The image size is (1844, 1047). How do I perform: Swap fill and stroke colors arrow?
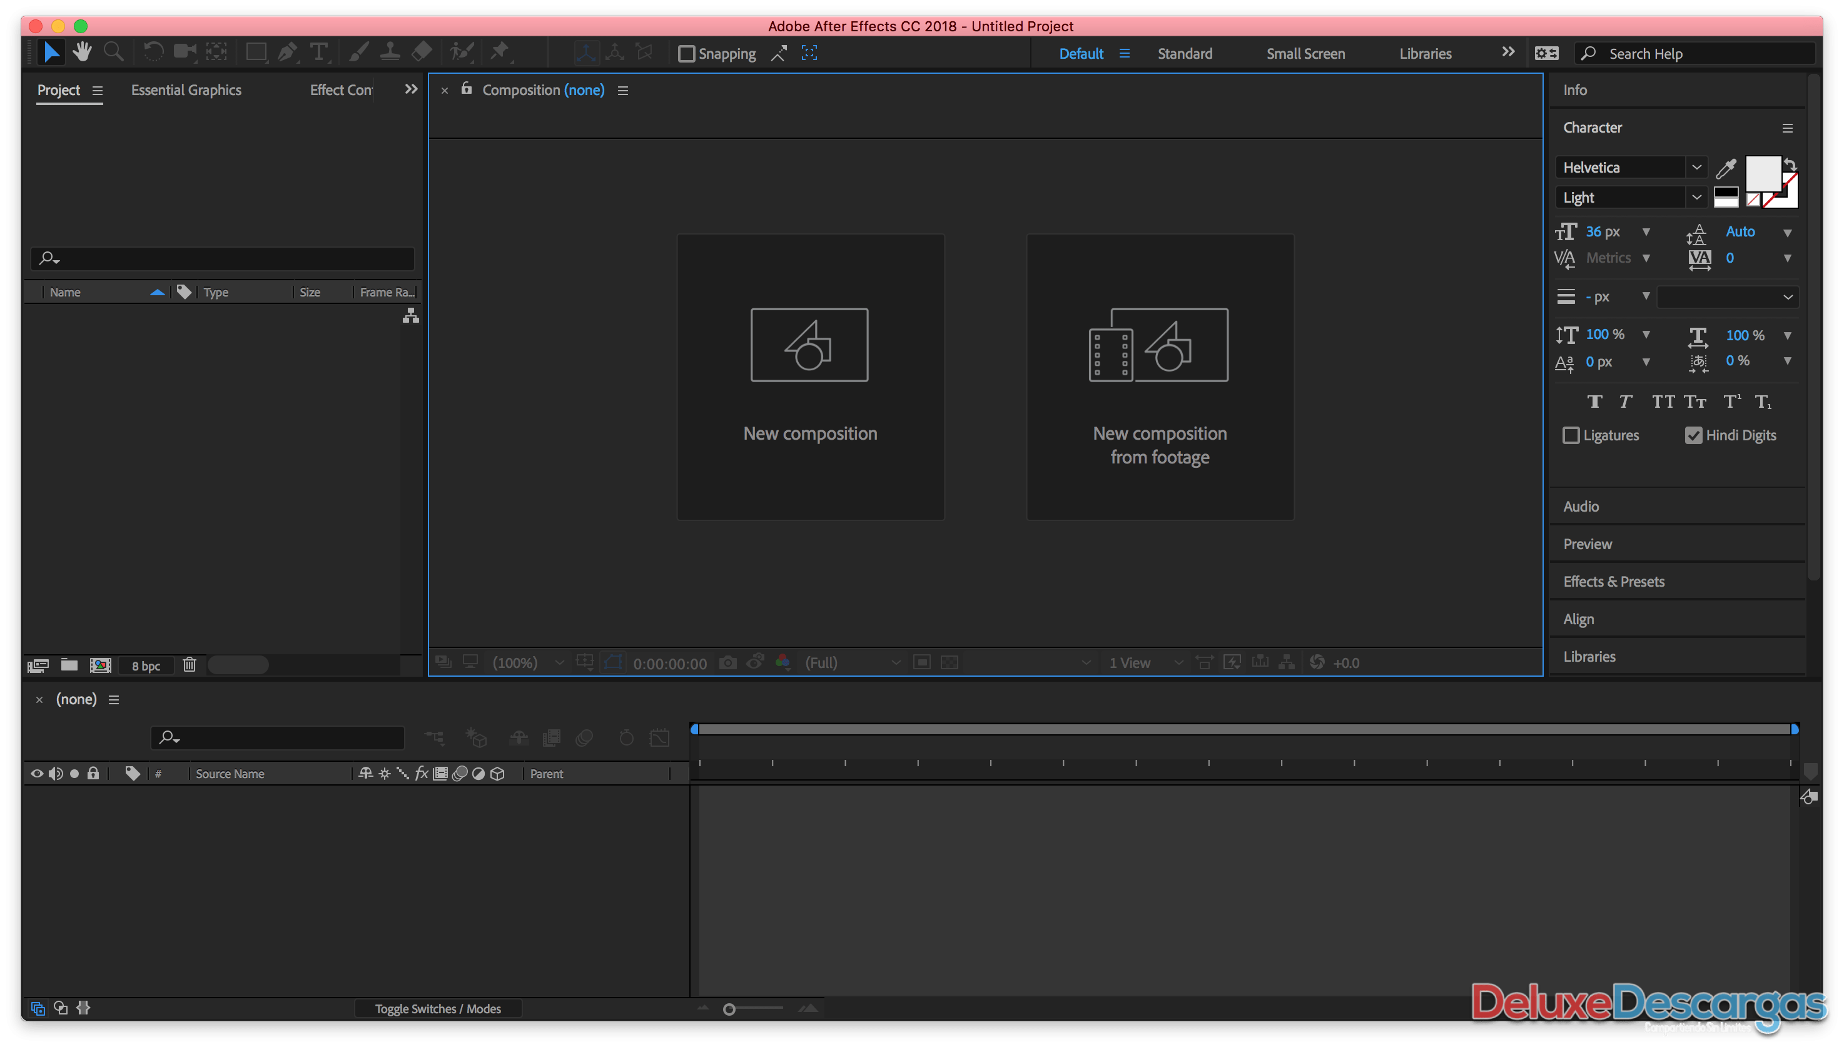[1791, 164]
